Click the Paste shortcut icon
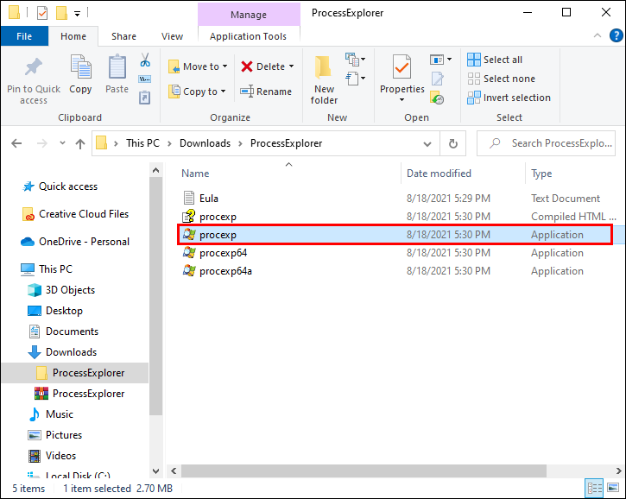 pyautogui.click(x=144, y=98)
